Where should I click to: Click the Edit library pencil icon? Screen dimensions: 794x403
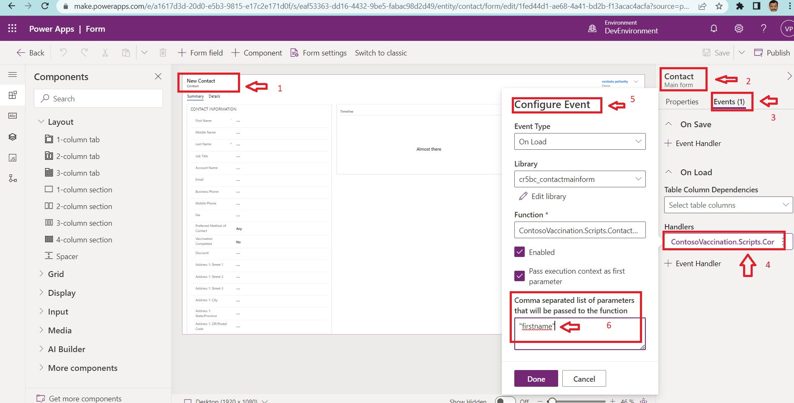[523, 196]
